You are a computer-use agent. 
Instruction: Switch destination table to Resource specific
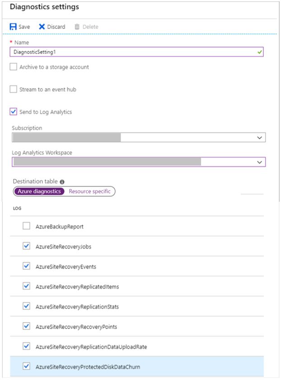pos(90,191)
